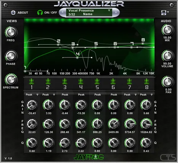Click the ABOUT text button

(23, 12)
